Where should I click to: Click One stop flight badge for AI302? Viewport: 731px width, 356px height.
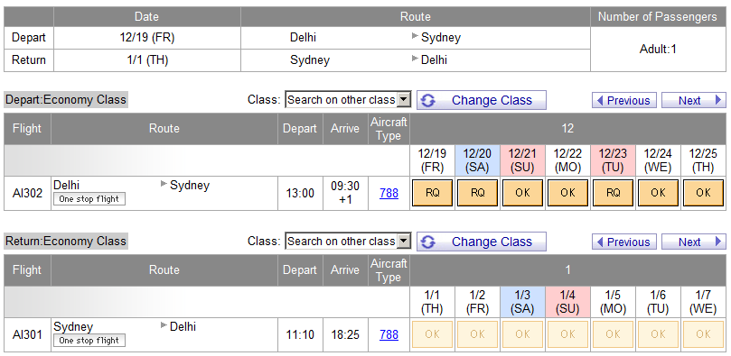point(89,199)
